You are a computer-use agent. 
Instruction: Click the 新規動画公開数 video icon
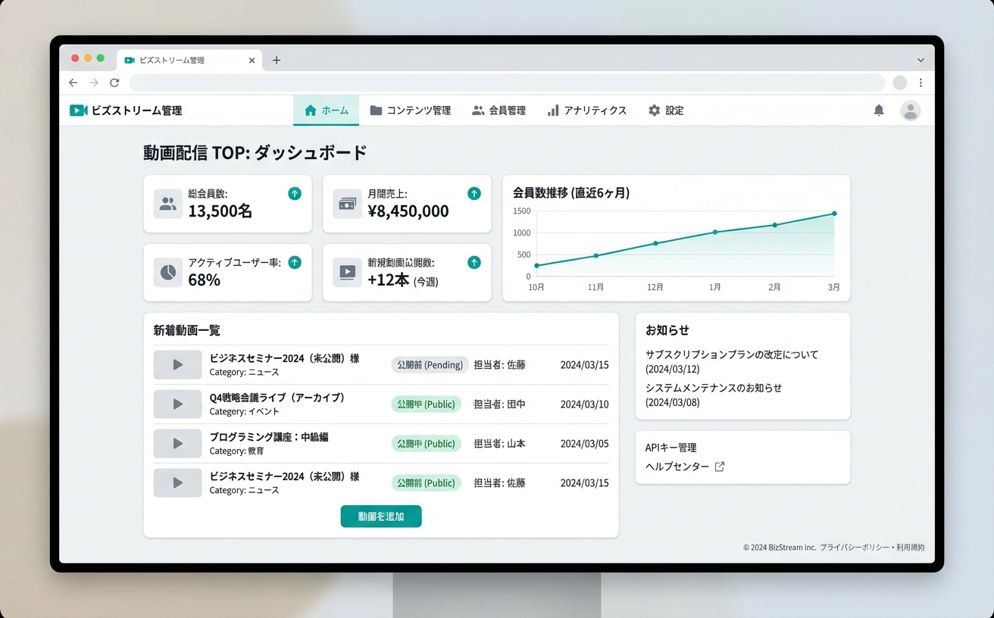pos(347,272)
